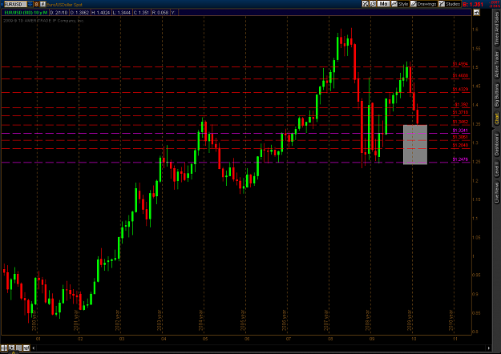This screenshot has width=501, height=354.
Task: Click the $1.4688 price level label
Action: coord(460,75)
